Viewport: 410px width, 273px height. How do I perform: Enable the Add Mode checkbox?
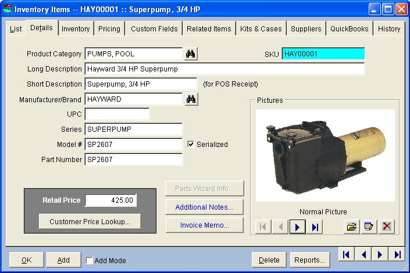click(90, 260)
